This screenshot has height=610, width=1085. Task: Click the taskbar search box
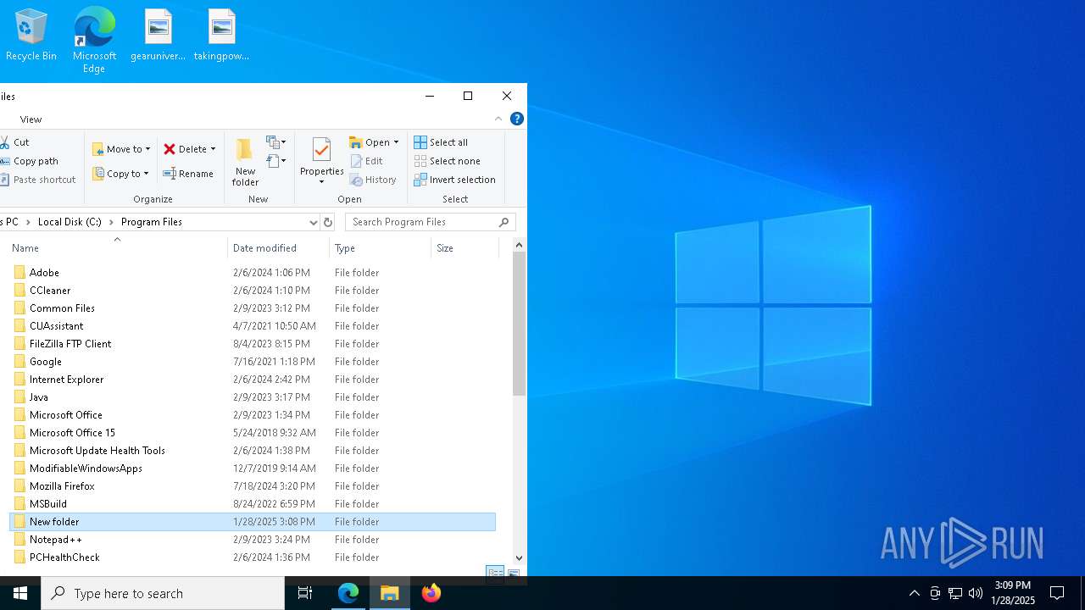(x=163, y=593)
